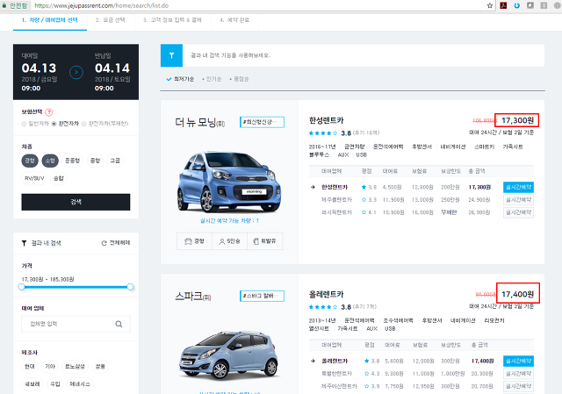This screenshot has height=394, width=562.
Task: Click 실시간예약 for the 20,300원 row
Action: (518, 374)
